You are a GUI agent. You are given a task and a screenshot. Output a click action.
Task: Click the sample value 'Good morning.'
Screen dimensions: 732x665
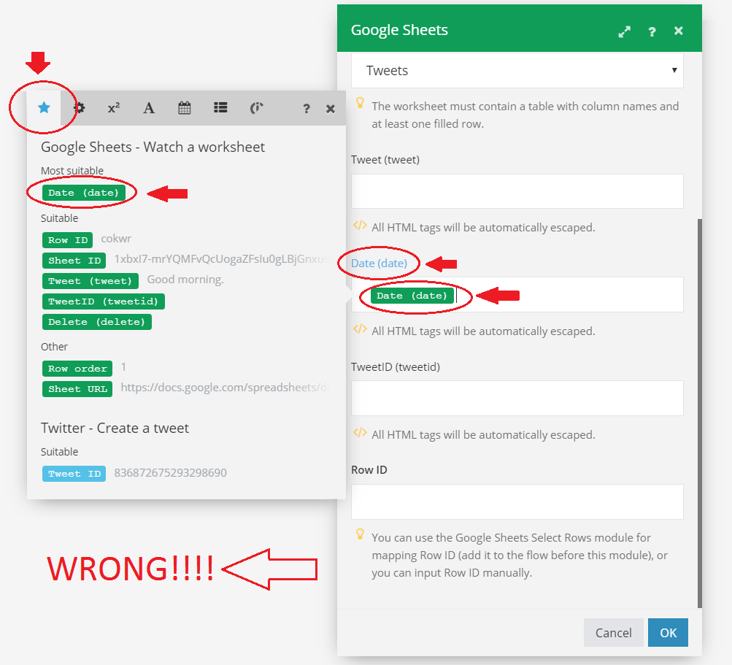pos(185,280)
